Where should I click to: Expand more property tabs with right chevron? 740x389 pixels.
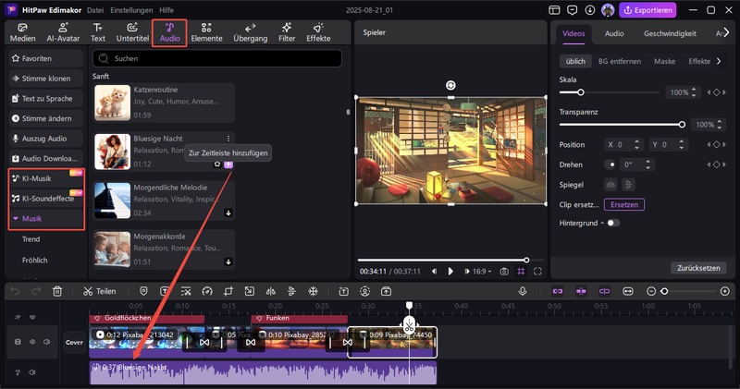[x=729, y=33]
